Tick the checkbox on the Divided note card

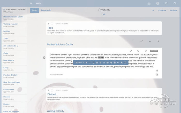(52, 90)
